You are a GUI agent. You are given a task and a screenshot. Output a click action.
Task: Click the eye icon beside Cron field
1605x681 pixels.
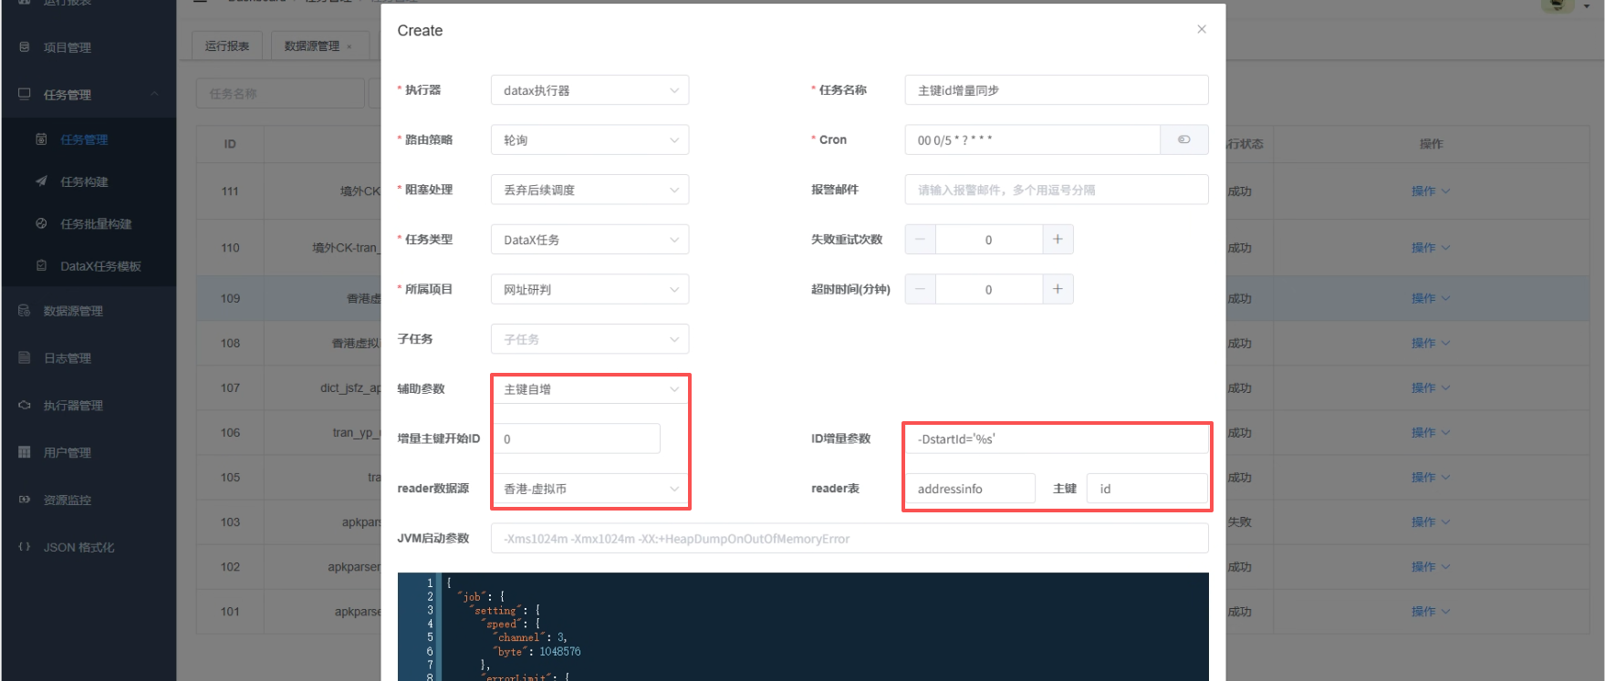(1183, 139)
